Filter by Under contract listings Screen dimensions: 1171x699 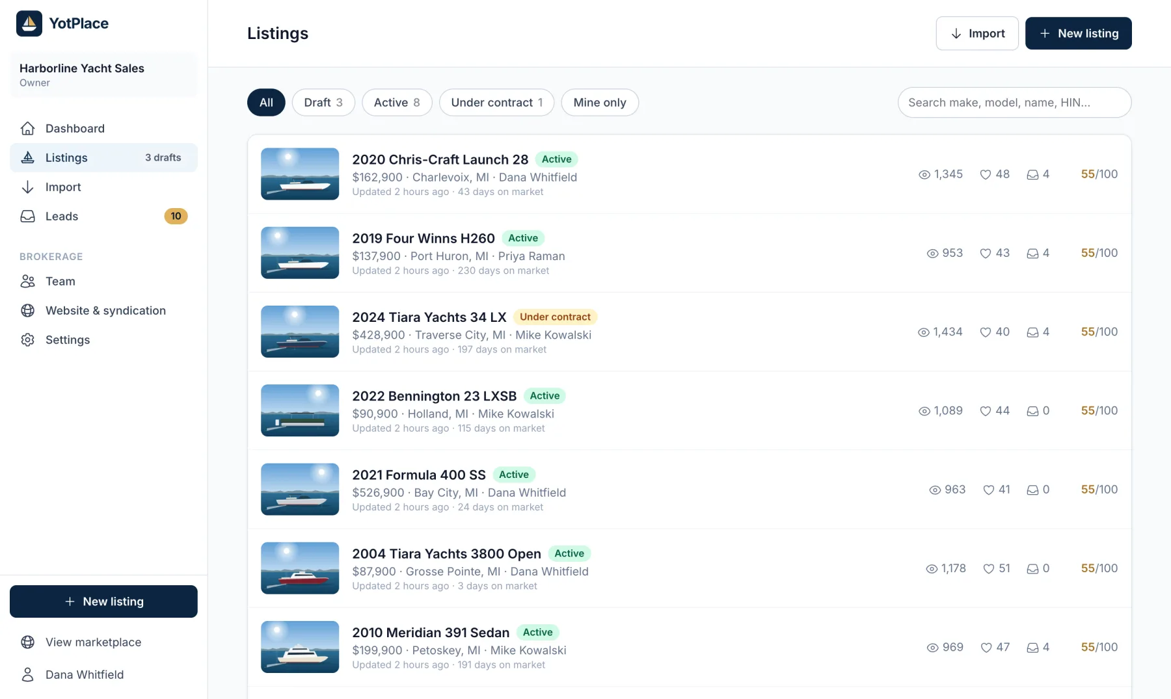pos(496,102)
